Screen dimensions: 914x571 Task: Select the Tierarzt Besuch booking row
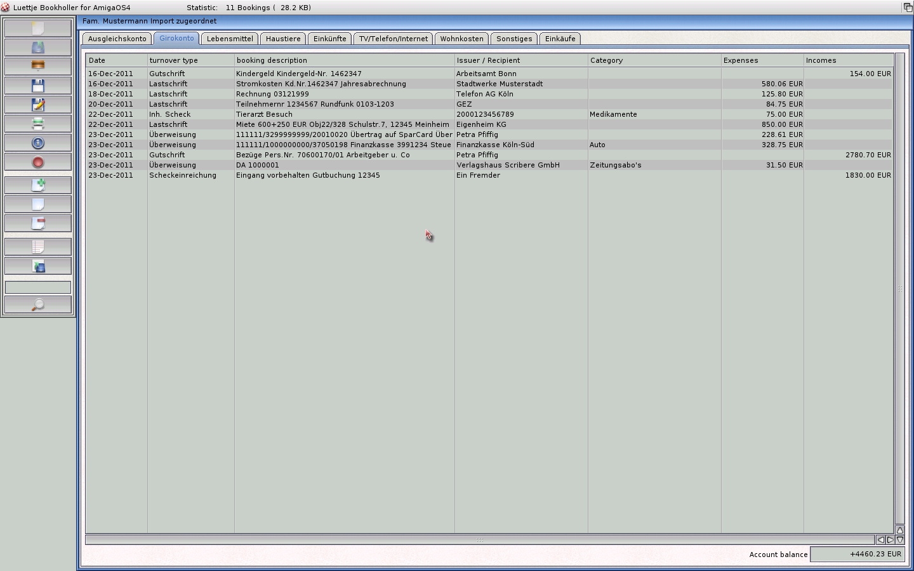click(x=343, y=114)
